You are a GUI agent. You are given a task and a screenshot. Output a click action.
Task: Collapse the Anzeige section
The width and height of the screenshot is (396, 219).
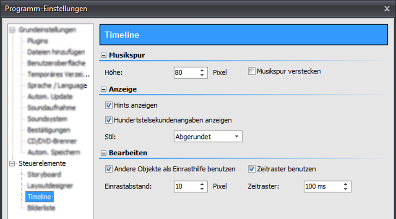pos(104,89)
